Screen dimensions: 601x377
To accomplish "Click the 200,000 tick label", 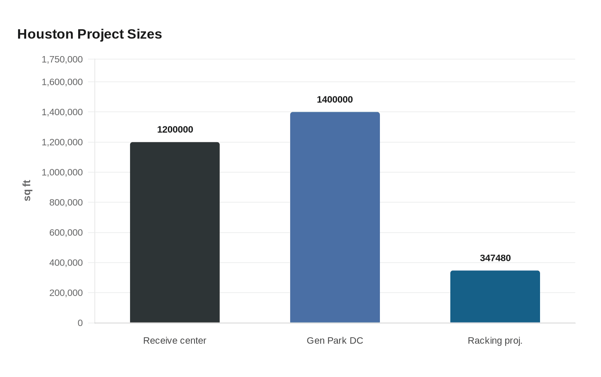I will (65, 293).
